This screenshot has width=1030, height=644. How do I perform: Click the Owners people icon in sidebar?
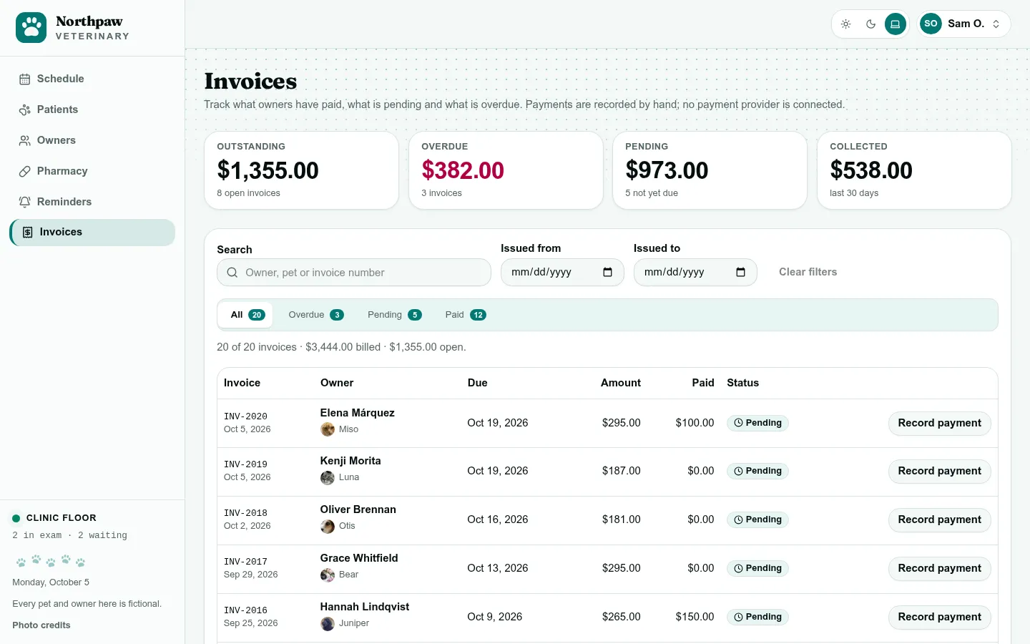(25, 141)
